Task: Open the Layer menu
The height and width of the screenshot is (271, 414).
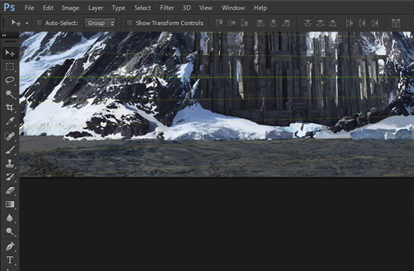Action: click(x=96, y=8)
